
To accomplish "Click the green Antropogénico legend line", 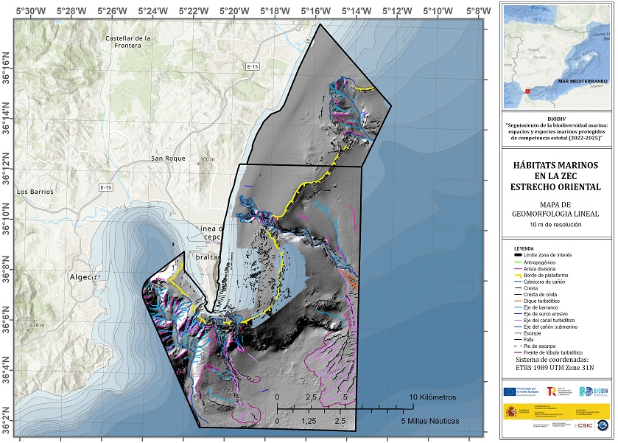I will 519,262.
